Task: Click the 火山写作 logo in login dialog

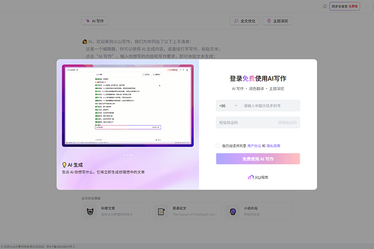Action: (x=258, y=178)
